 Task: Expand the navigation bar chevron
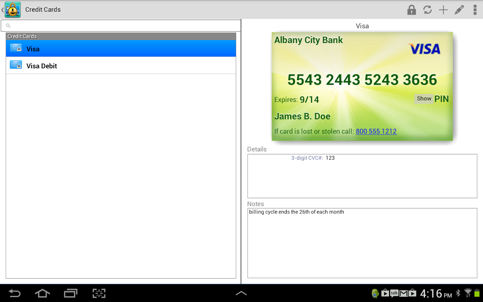241,293
